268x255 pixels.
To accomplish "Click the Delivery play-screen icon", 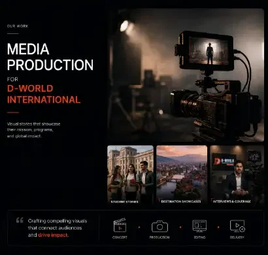I will point(237,226).
